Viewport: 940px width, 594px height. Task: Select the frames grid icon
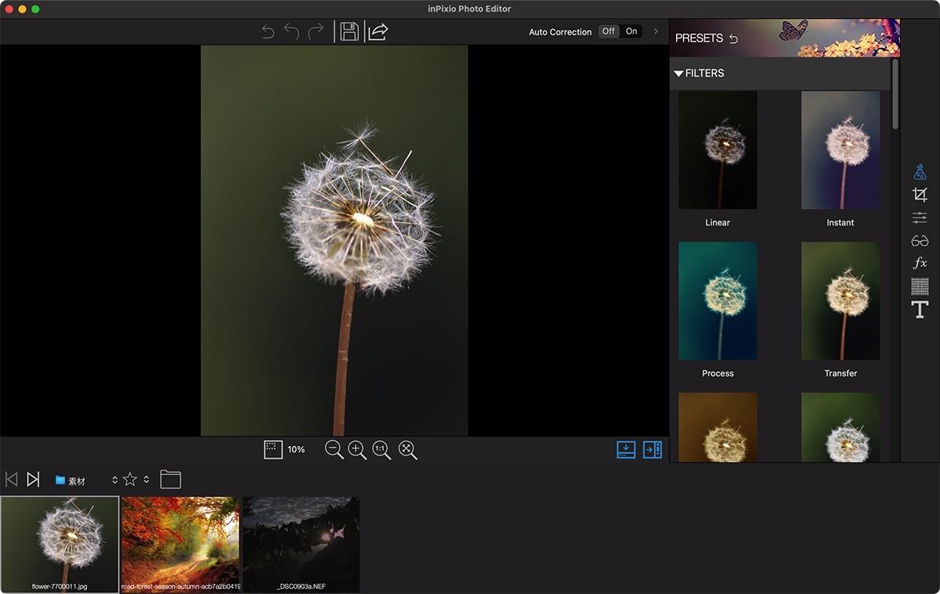(920, 286)
